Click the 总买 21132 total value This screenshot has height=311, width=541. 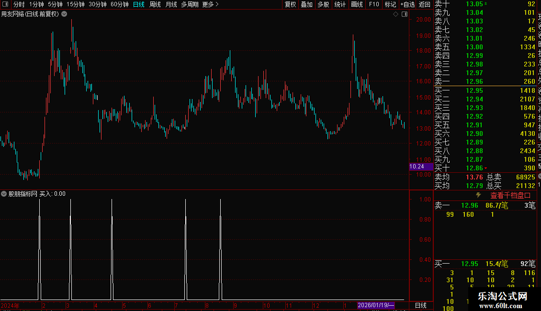[526, 186]
